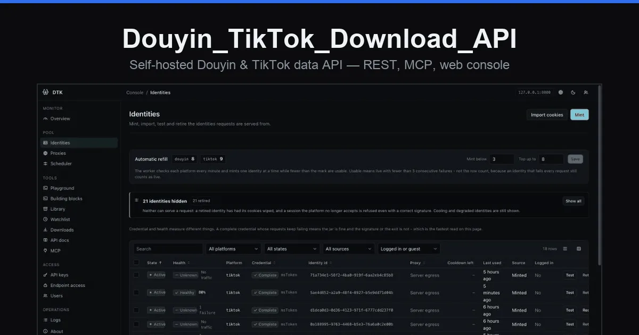Check the row for identity d1dea0d3

coord(136,310)
